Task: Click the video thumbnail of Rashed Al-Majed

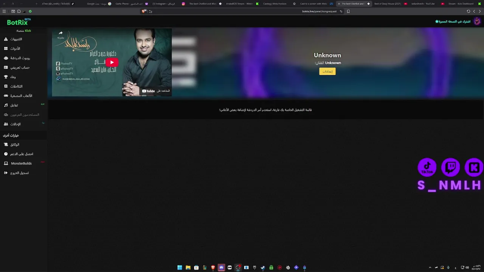Action: [x=112, y=62]
